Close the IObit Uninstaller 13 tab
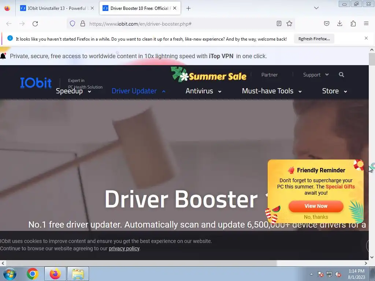Screen dimensions: 375x281 coord(92,8)
